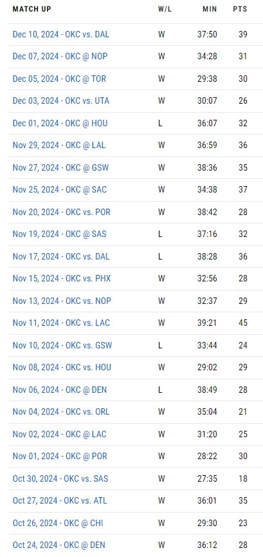Open the Nov 06, 2024 OKC @ DEN game

point(60,390)
